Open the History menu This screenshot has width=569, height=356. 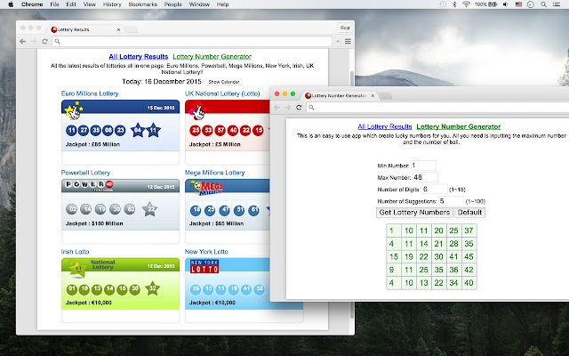(x=112, y=4)
